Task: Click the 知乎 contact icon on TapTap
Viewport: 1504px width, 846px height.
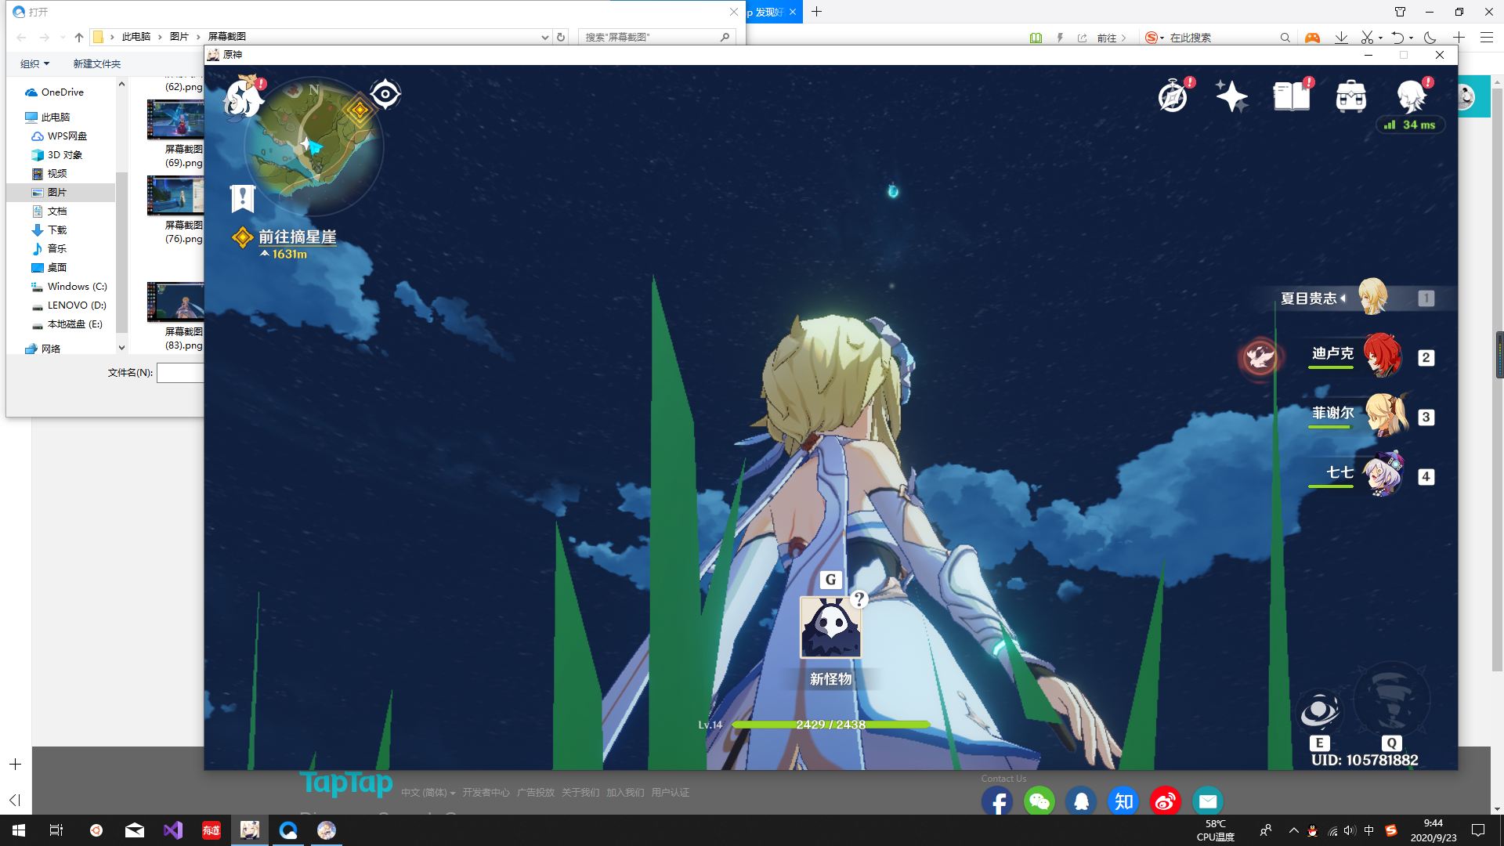Action: tap(1123, 801)
